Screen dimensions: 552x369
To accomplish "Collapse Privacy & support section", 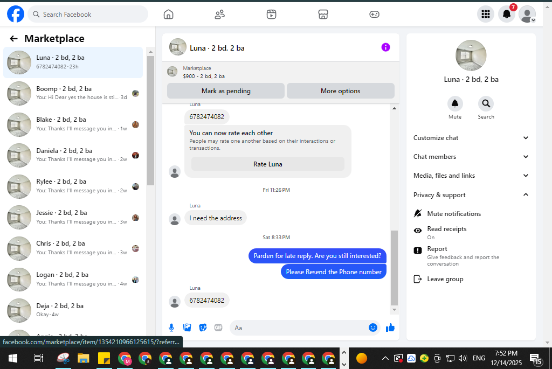I will (471, 195).
